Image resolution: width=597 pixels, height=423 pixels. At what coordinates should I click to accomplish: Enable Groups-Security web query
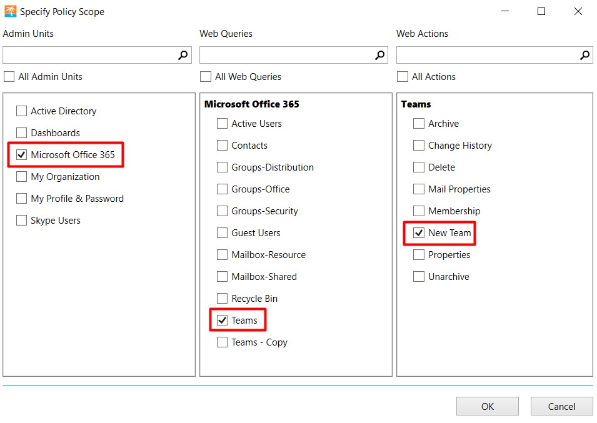click(x=223, y=211)
